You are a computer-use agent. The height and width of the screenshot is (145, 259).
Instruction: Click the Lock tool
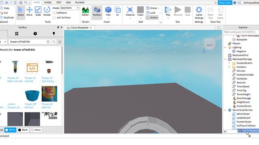click(x=151, y=12)
